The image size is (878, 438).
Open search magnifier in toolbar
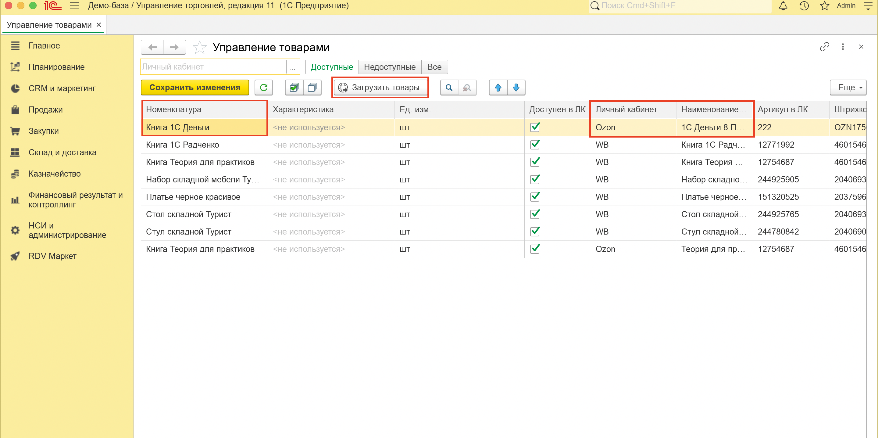[449, 88]
